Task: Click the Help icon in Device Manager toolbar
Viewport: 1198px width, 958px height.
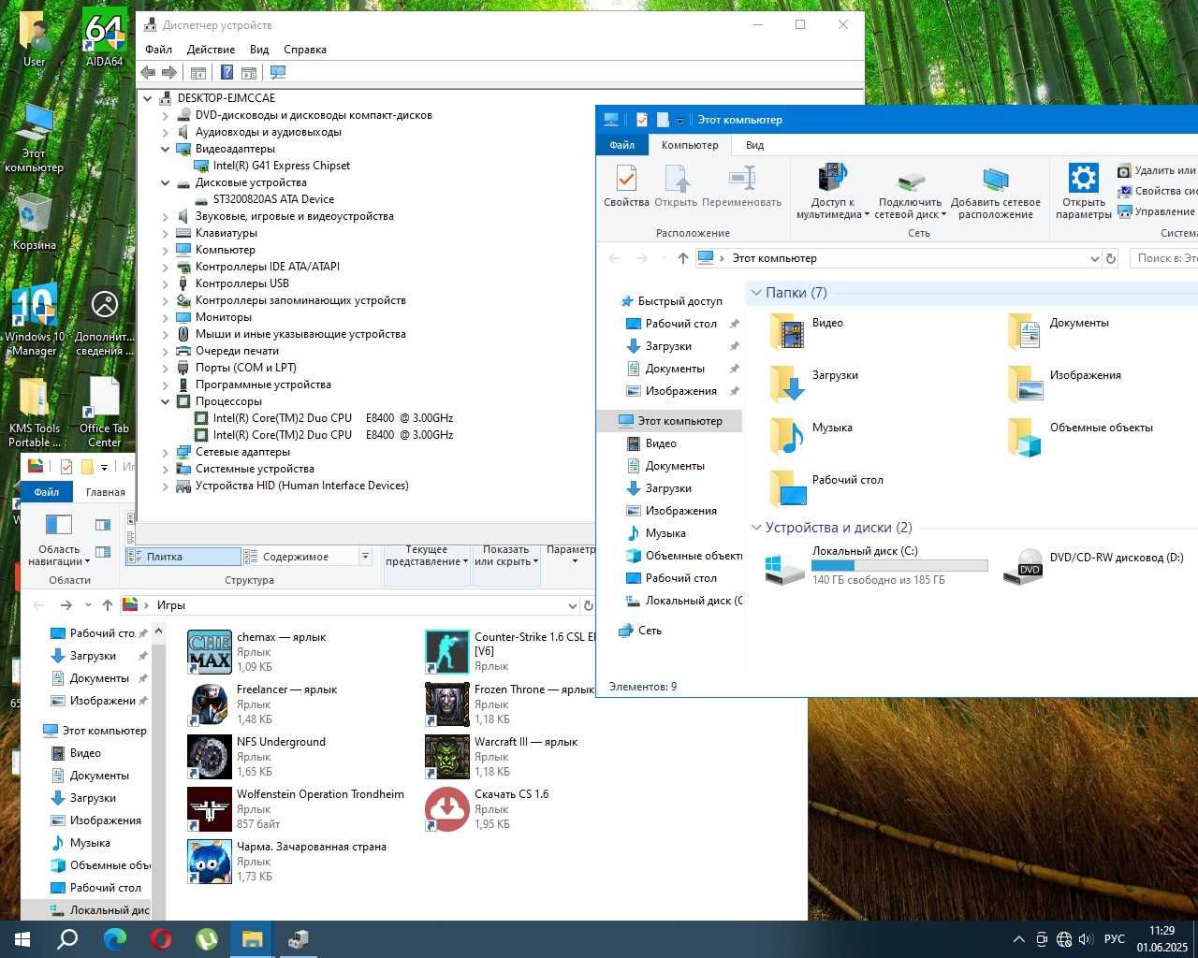Action: (x=226, y=72)
